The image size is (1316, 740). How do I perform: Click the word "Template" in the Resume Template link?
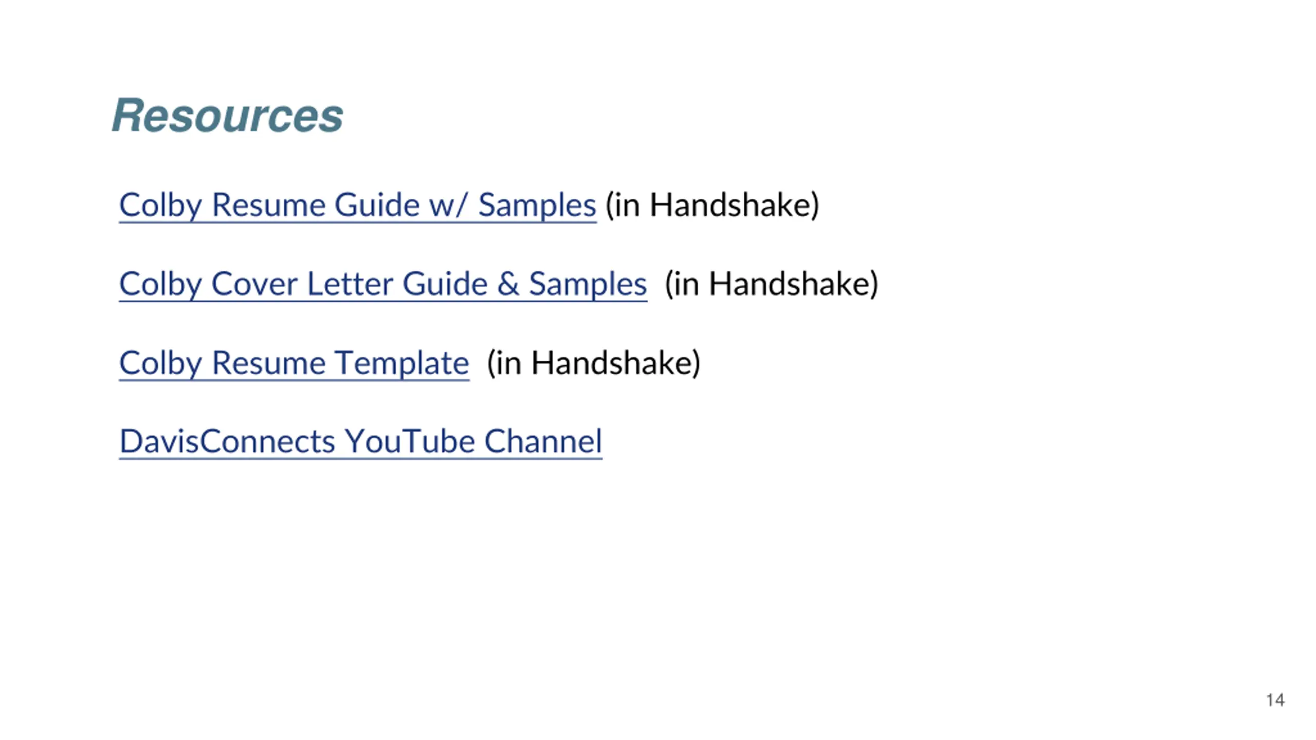401,363
